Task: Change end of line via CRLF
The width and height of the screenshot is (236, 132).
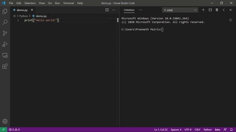Action: (198, 129)
